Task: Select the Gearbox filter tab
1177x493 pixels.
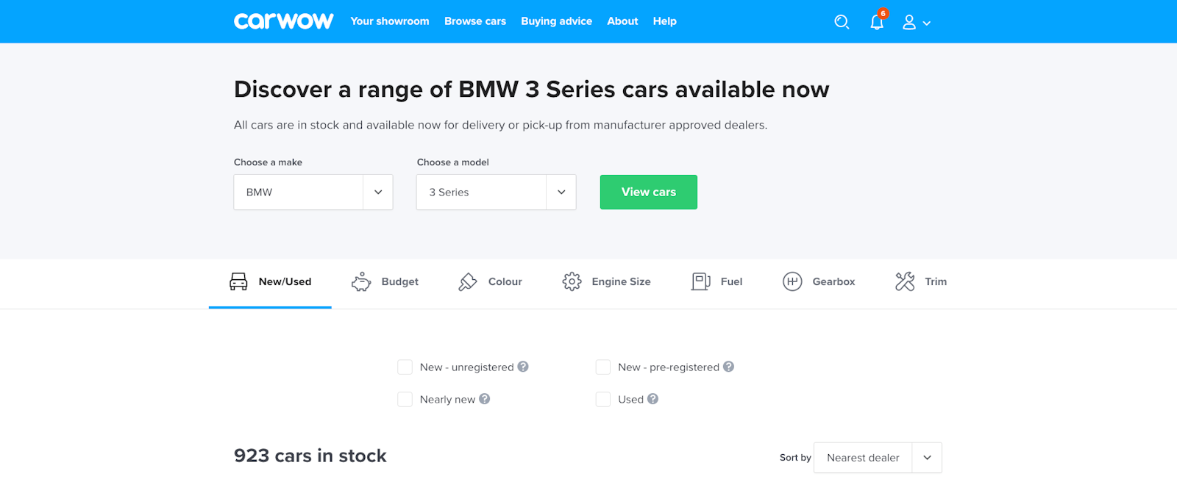Action: click(819, 282)
